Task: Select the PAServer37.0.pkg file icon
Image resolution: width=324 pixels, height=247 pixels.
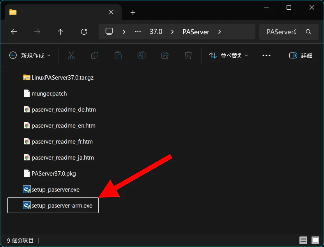Action: pyautogui.click(x=27, y=173)
